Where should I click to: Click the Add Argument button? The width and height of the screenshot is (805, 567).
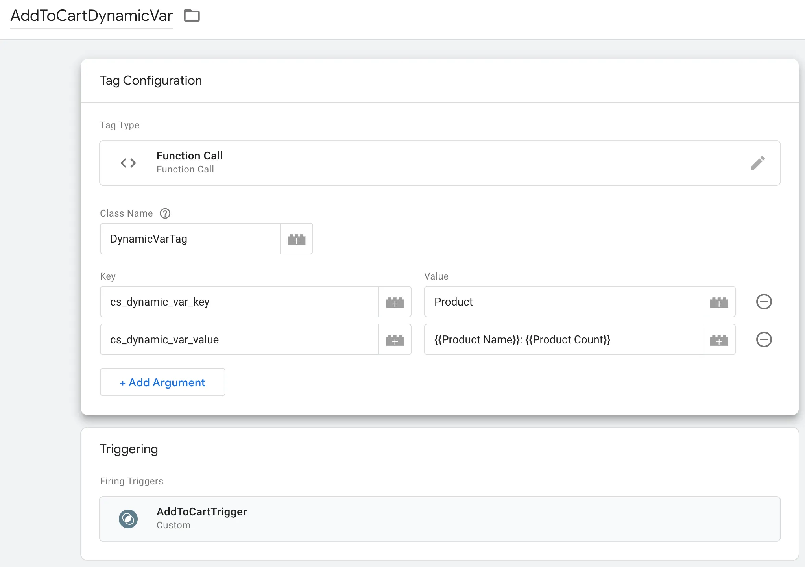(x=162, y=382)
